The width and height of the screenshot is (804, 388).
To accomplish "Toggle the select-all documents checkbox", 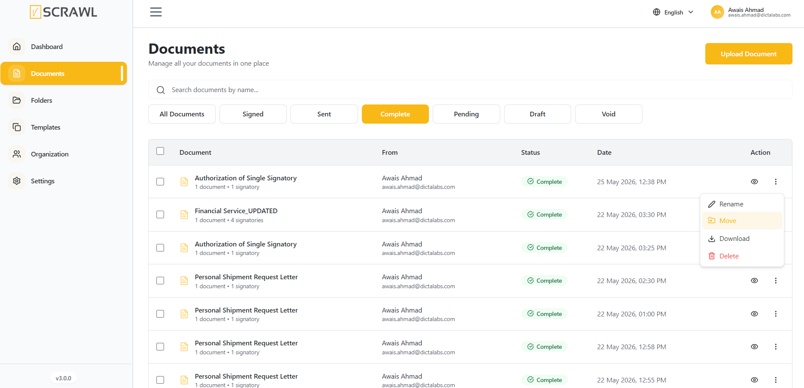I will tap(160, 151).
